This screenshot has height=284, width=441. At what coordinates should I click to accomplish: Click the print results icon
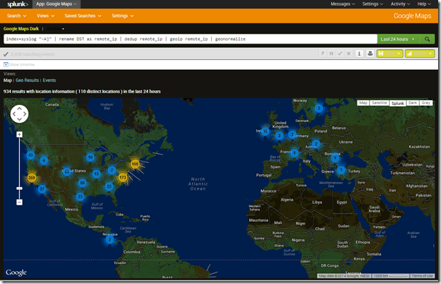coord(370,54)
